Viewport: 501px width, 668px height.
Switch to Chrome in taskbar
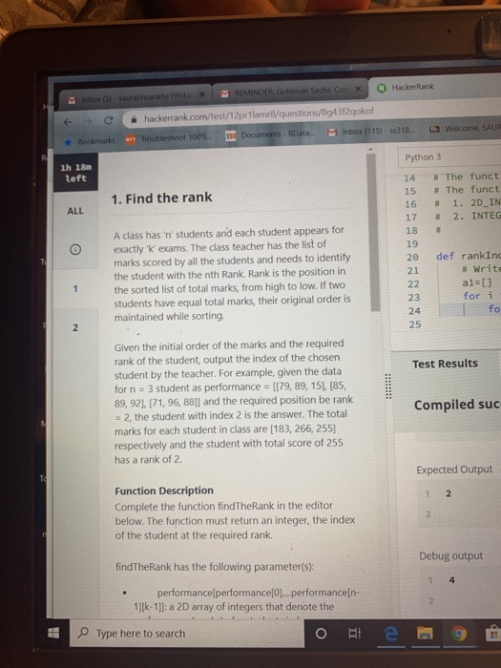point(459,634)
